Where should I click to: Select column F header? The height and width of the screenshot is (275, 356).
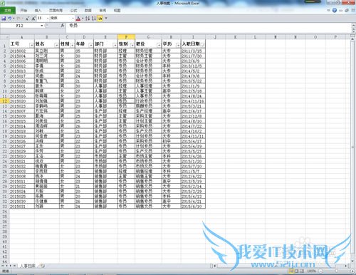click(126, 37)
